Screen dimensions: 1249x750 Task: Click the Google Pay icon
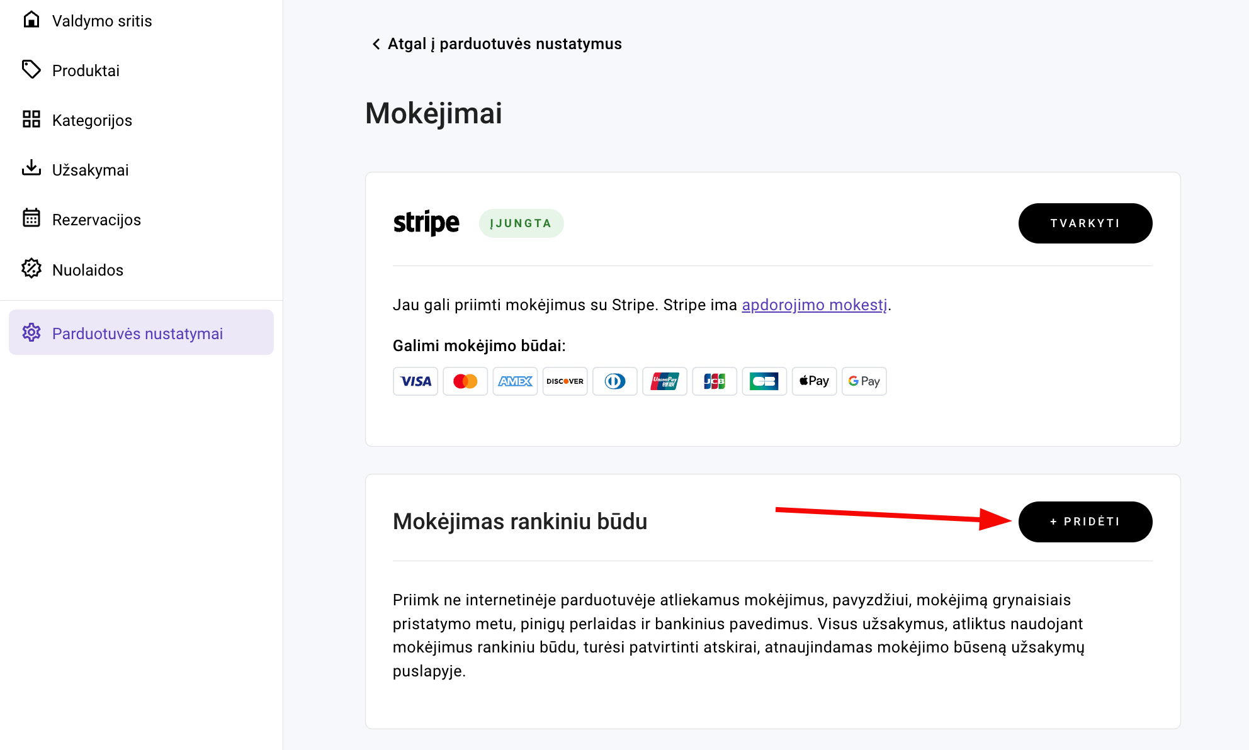pos(864,381)
